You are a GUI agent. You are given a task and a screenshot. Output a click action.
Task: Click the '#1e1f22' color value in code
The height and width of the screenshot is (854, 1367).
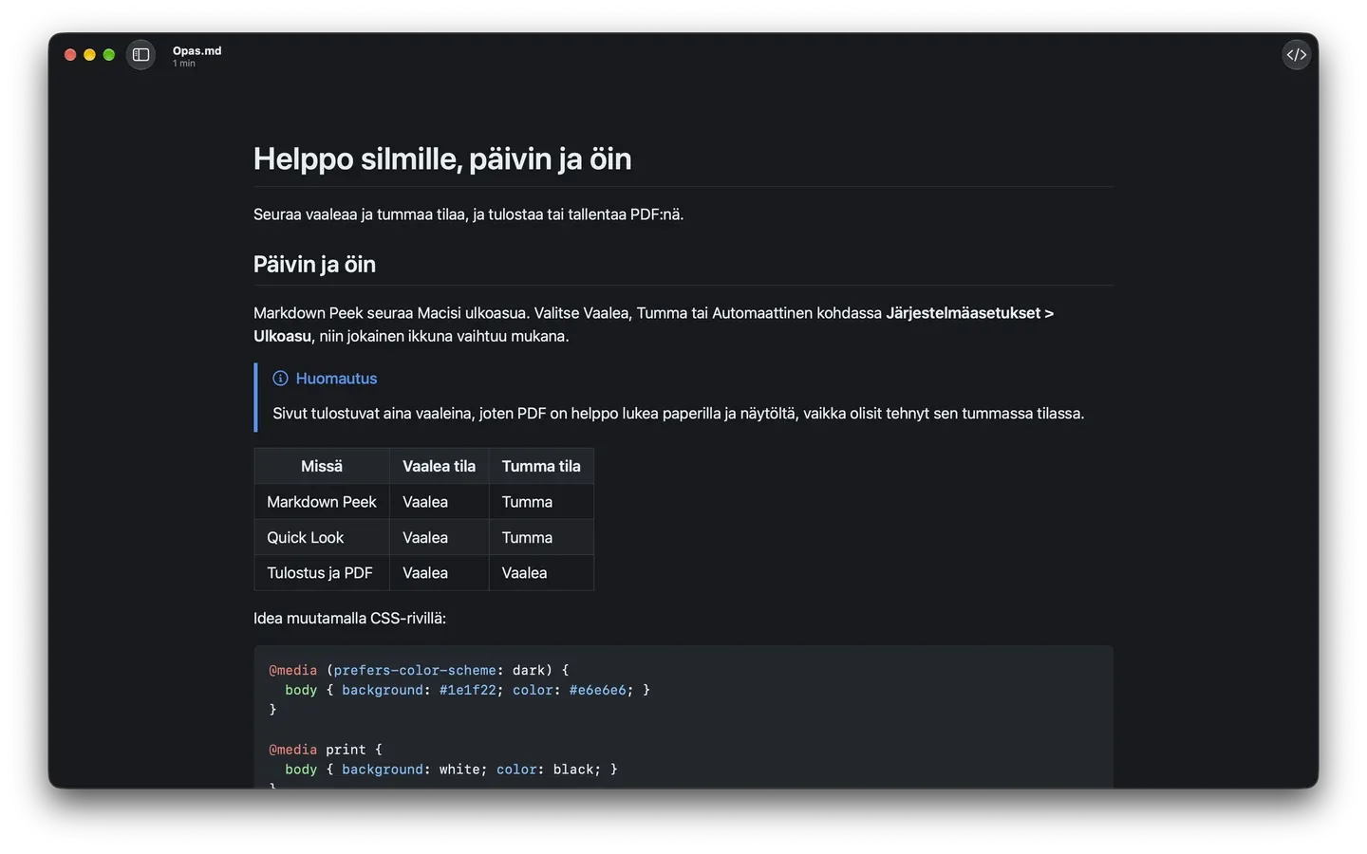pyautogui.click(x=468, y=690)
